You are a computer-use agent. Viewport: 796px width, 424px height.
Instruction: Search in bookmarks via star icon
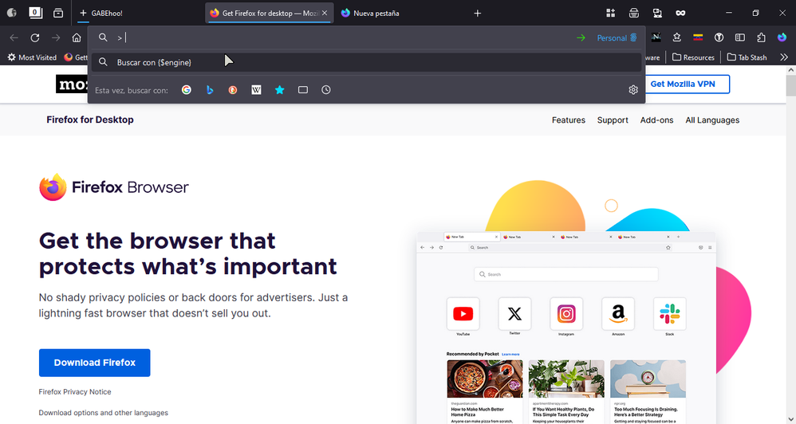(280, 90)
